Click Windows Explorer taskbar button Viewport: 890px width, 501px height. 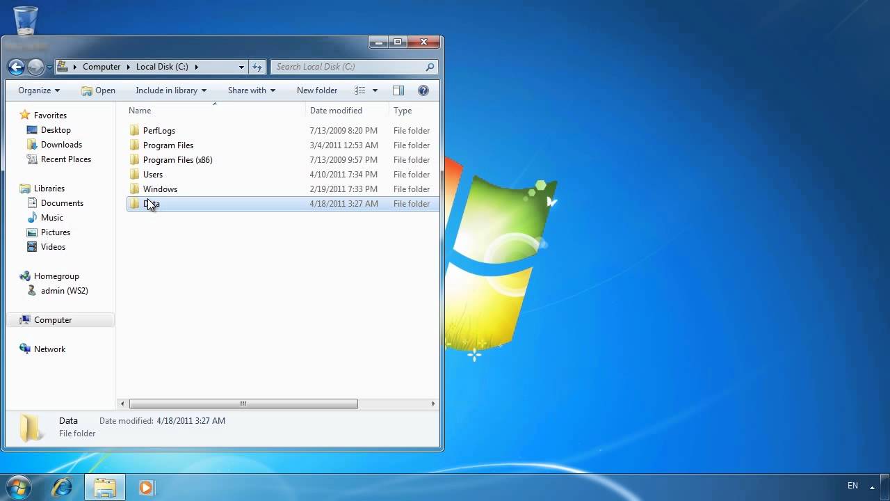[x=105, y=487]
